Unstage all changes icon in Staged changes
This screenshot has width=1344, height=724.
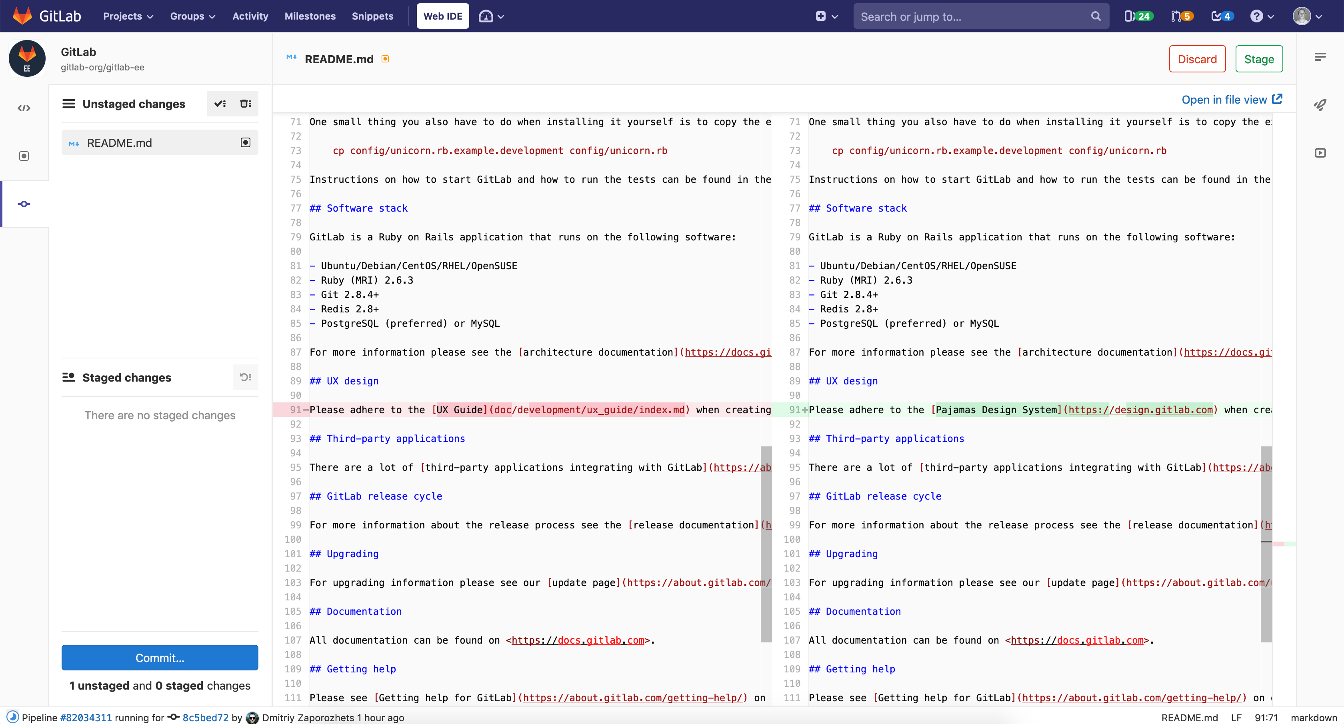245,377
